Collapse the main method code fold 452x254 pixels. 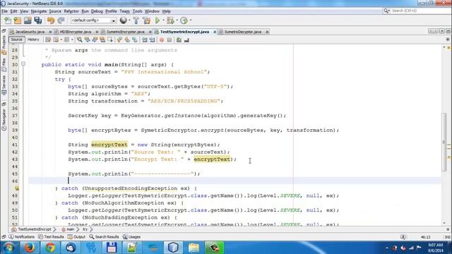point(23,64)
